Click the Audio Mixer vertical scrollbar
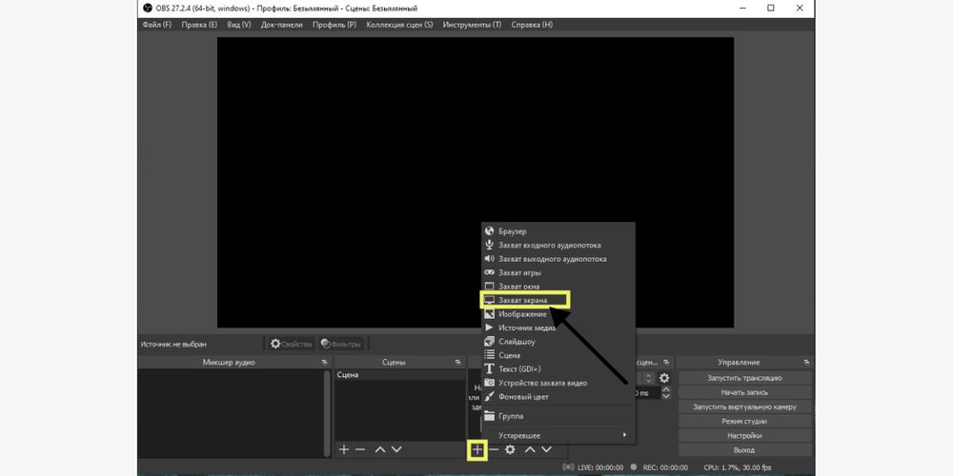Viewport: 953px width, 476px height. [x=327, y=413]
